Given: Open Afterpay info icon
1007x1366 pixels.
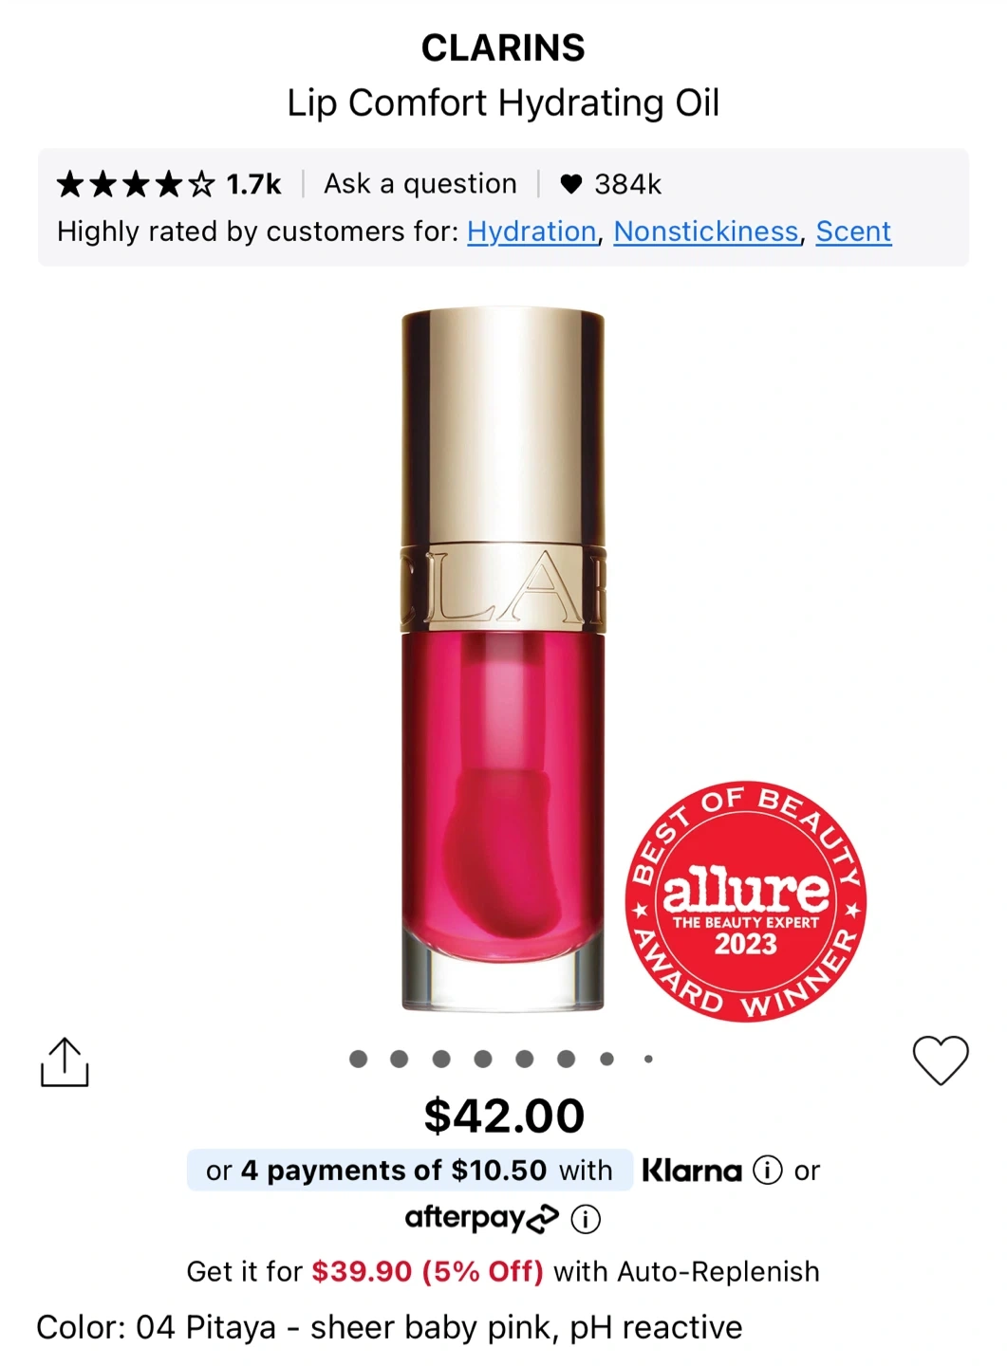Looking at the screenshot, I should coord(586,1219).
